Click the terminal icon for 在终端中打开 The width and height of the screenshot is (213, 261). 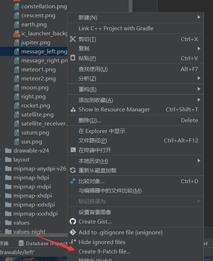tap(73, 150)
